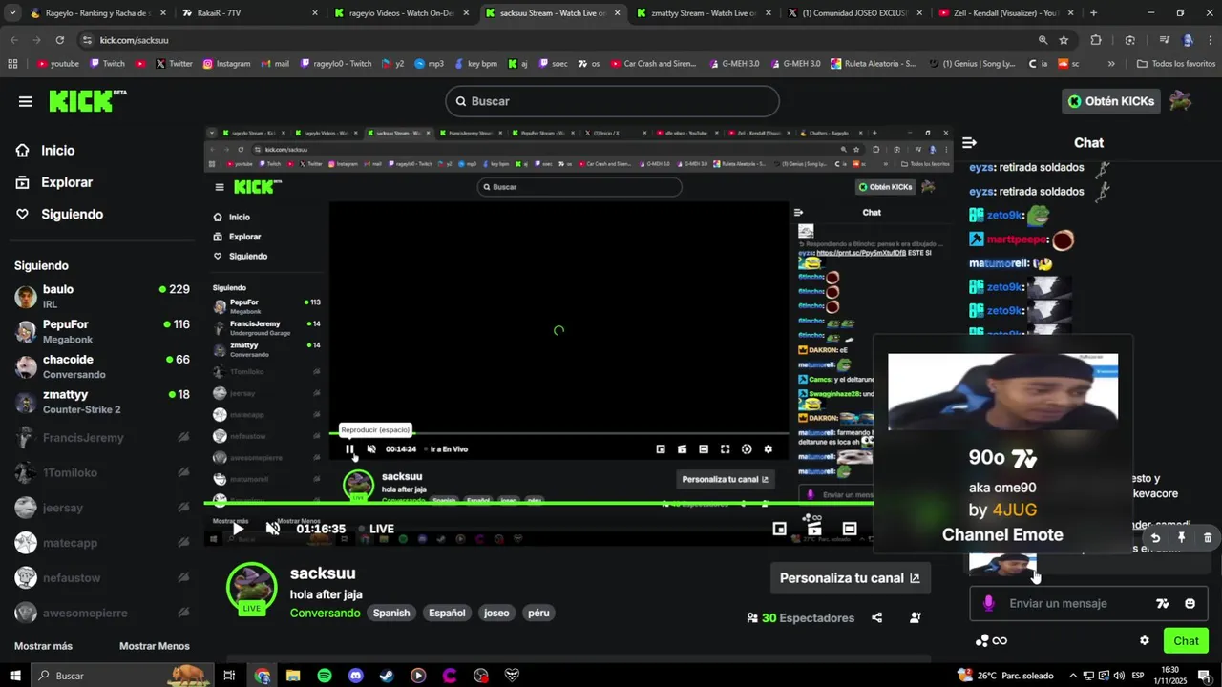Show hidden system tray icons chevron
Screen dimensions: 1222x687
pos(1074,676)
